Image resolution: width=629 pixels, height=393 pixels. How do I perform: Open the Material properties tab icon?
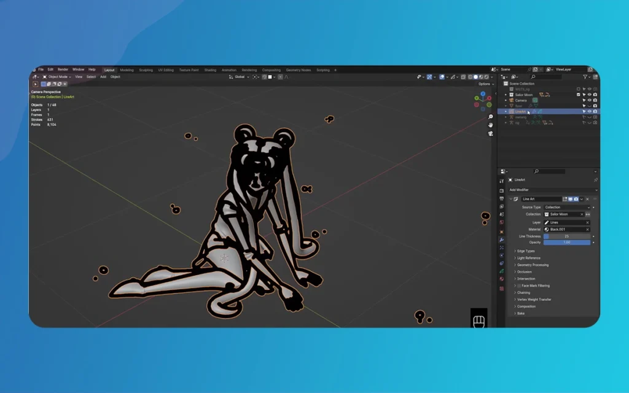point(501,279)
